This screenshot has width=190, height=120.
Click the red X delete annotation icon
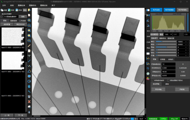29,101
